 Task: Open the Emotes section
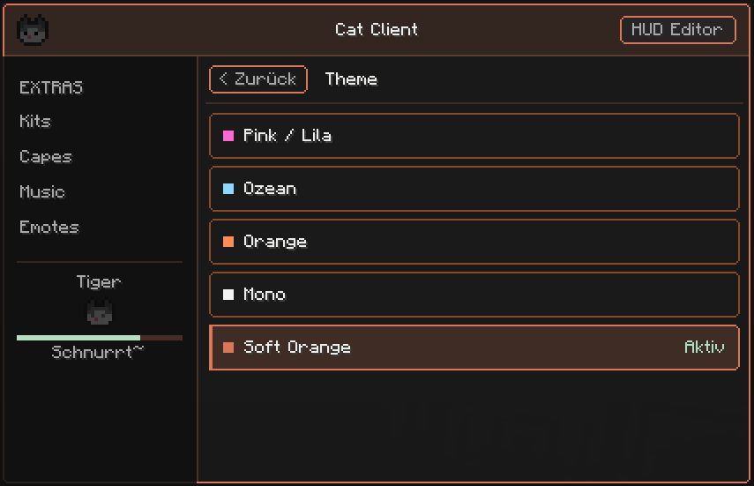pos(49,227)
